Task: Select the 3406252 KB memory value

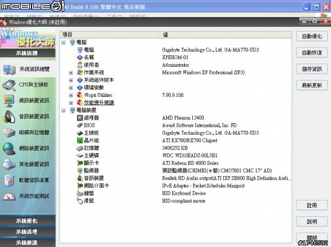Action: (175, 148)
